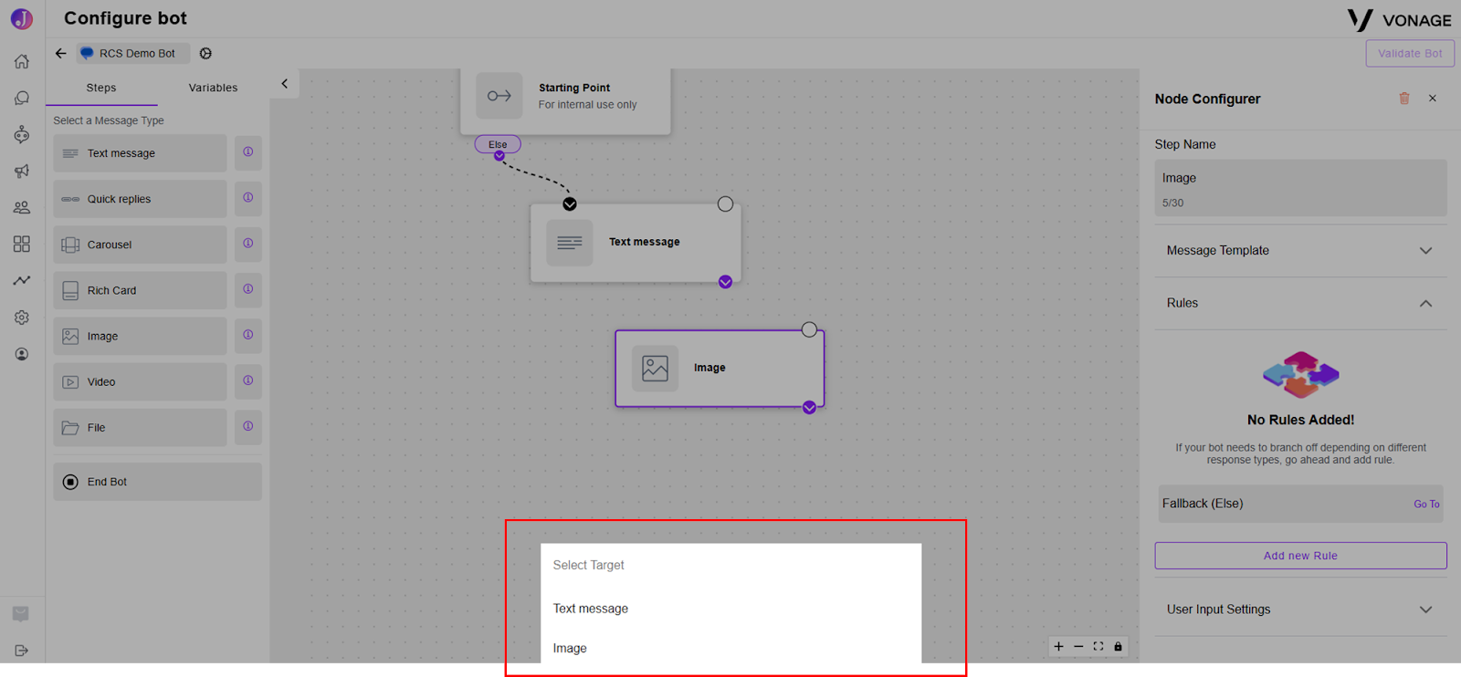1461x677 pixels.
Task: Delete node using the trash icon
Action: tap(1404, 99)
